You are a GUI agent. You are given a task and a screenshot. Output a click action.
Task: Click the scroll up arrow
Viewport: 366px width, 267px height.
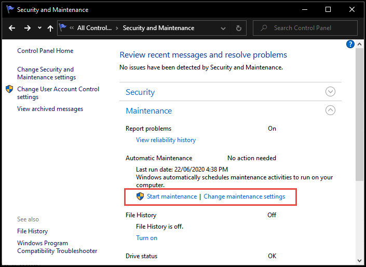(x=359, y=44)
